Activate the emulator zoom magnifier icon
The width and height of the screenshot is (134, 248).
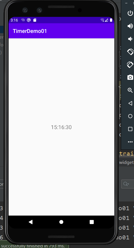pyautogui.click(x=130, y=90)
